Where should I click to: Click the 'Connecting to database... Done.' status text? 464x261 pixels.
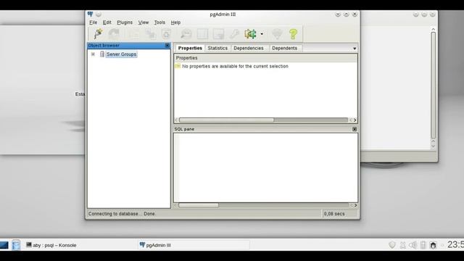[123, 214]
